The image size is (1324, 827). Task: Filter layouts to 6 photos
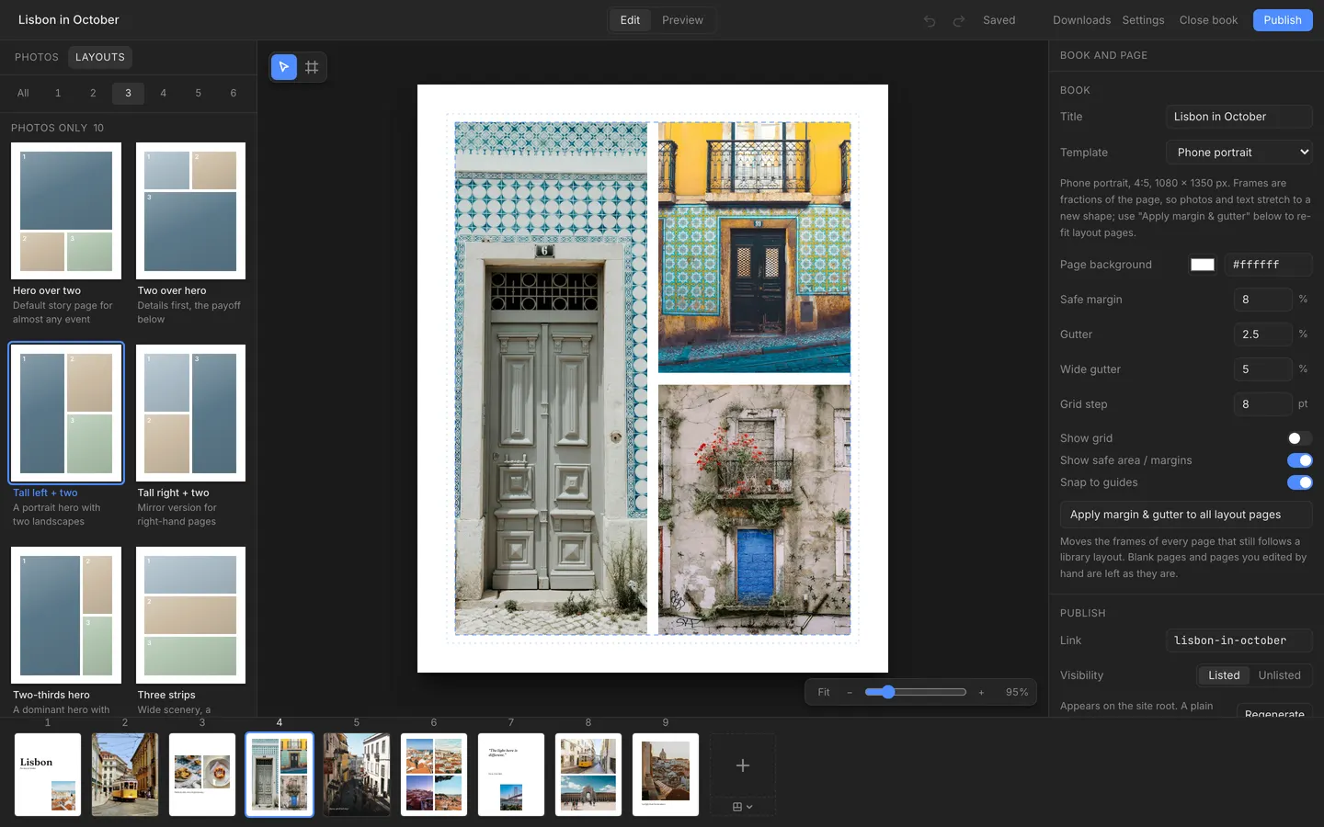[x=233, y=93]
